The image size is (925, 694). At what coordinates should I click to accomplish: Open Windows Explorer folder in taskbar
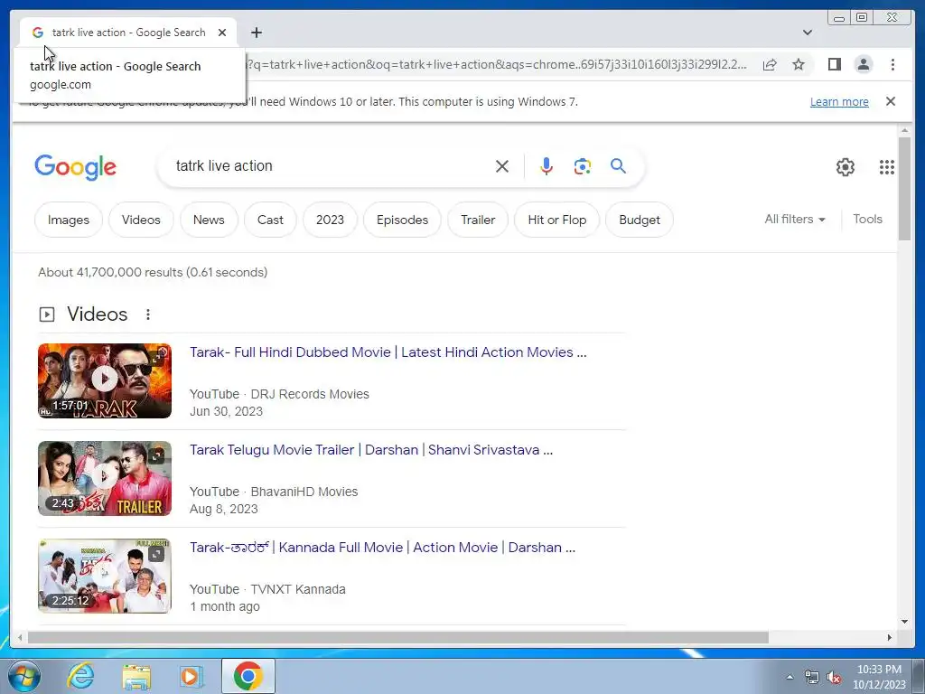coord(137,676)
